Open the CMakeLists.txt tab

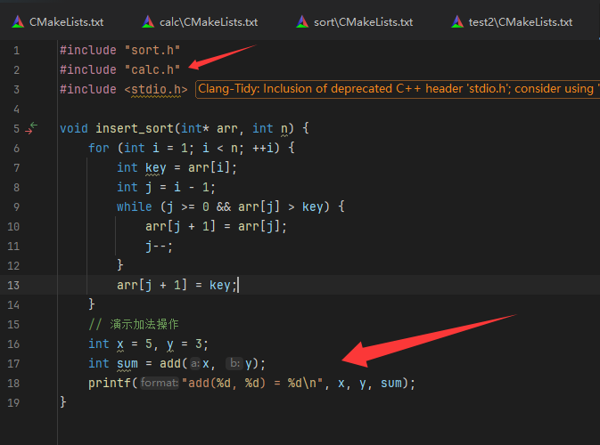[x=66, y=21]
